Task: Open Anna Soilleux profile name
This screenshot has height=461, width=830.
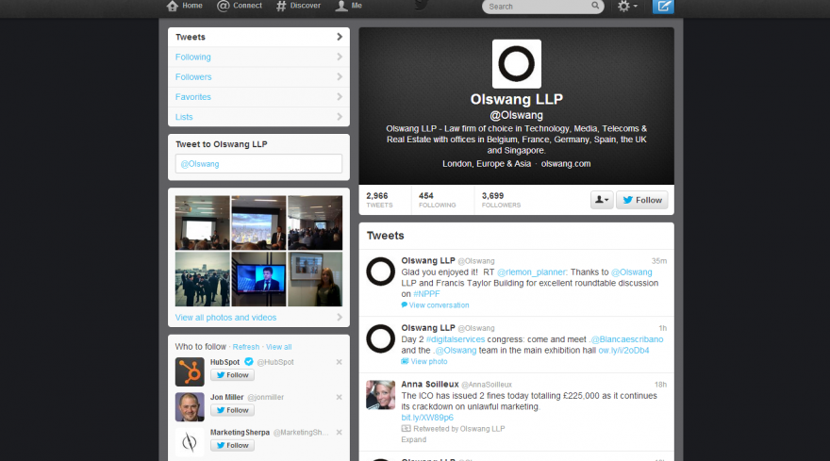Action: [x=430, y=385]
